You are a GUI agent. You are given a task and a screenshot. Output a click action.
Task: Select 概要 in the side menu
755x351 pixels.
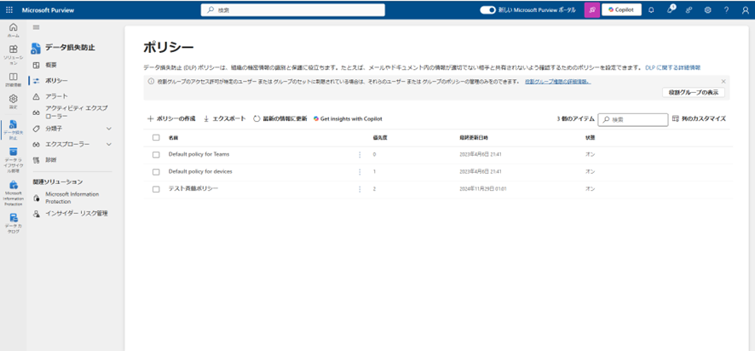coord(51,65)
